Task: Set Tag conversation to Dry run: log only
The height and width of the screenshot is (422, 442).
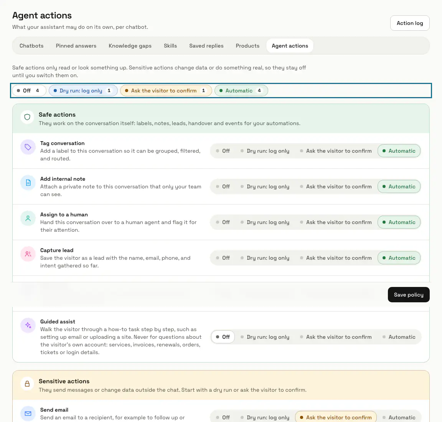Action: 265,151
